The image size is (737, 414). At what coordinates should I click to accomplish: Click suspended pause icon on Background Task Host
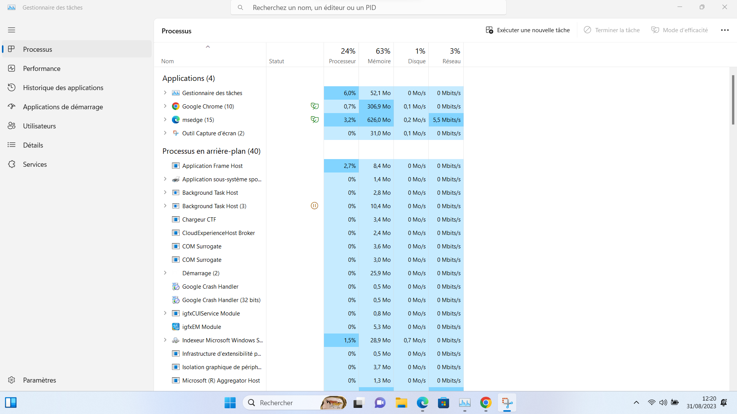(x=314, y=206)
